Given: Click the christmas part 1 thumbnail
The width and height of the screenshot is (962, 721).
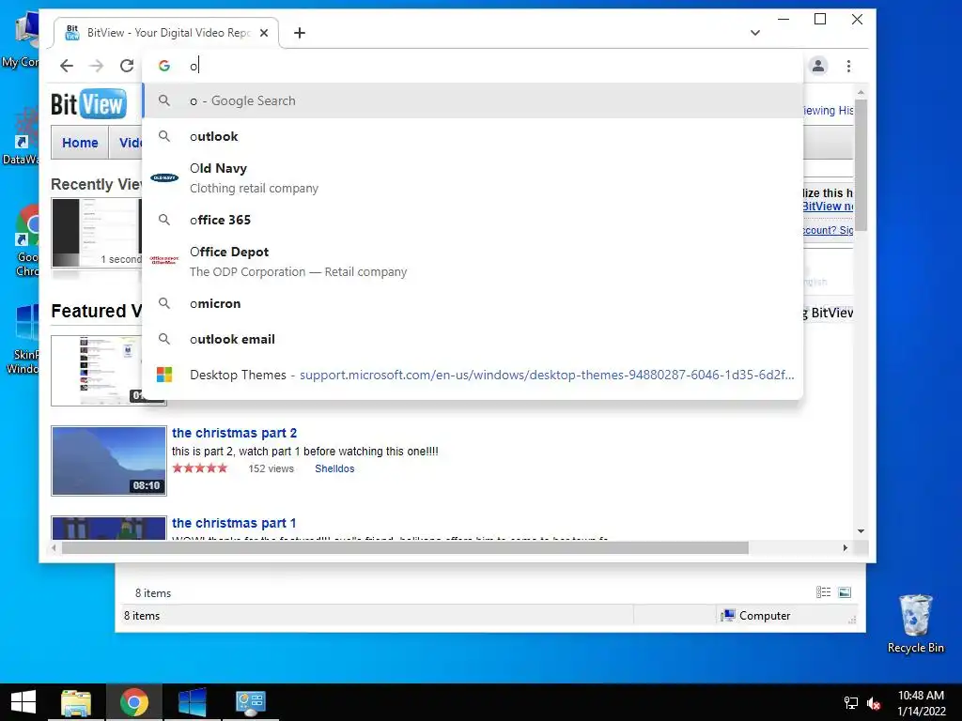Looking at the screenshot, I should (x=109, y=528).
